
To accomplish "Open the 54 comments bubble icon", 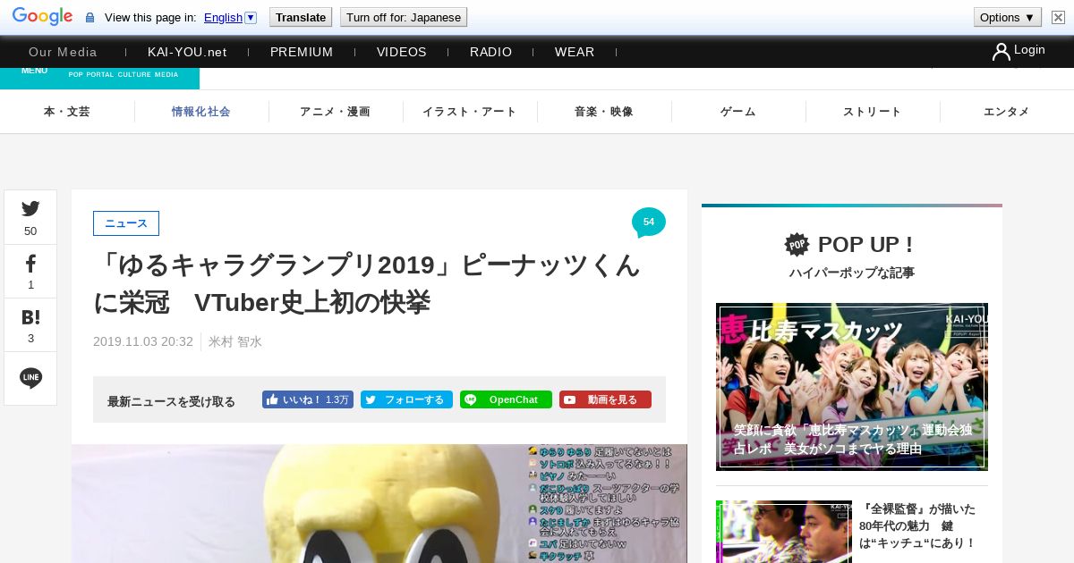I will point(649,223).
